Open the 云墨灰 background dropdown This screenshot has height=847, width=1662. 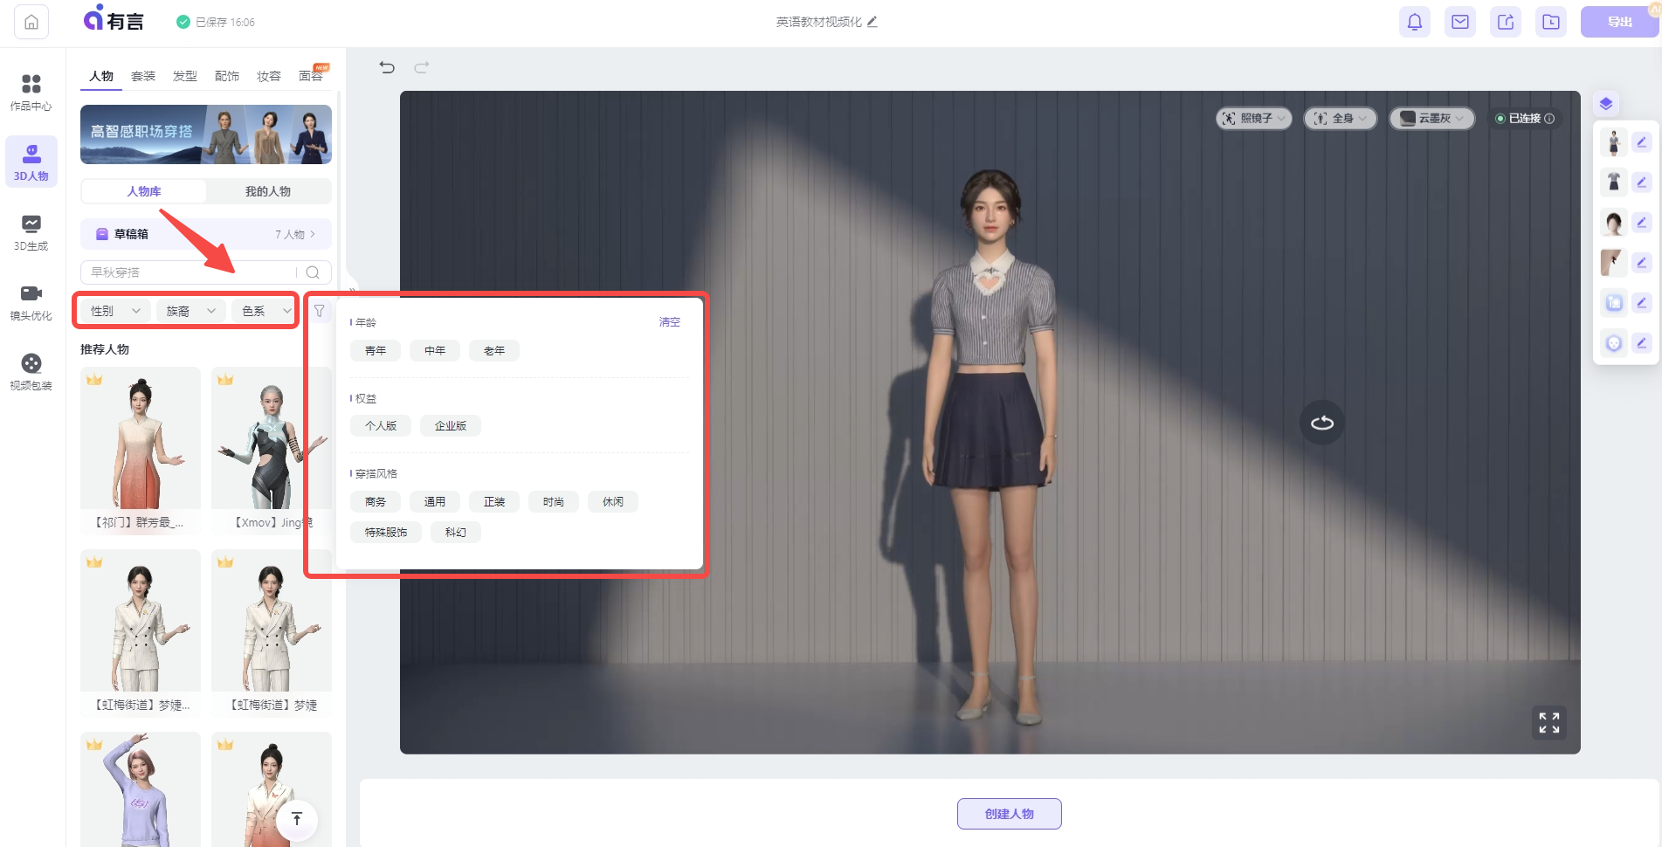point(1432,119)
